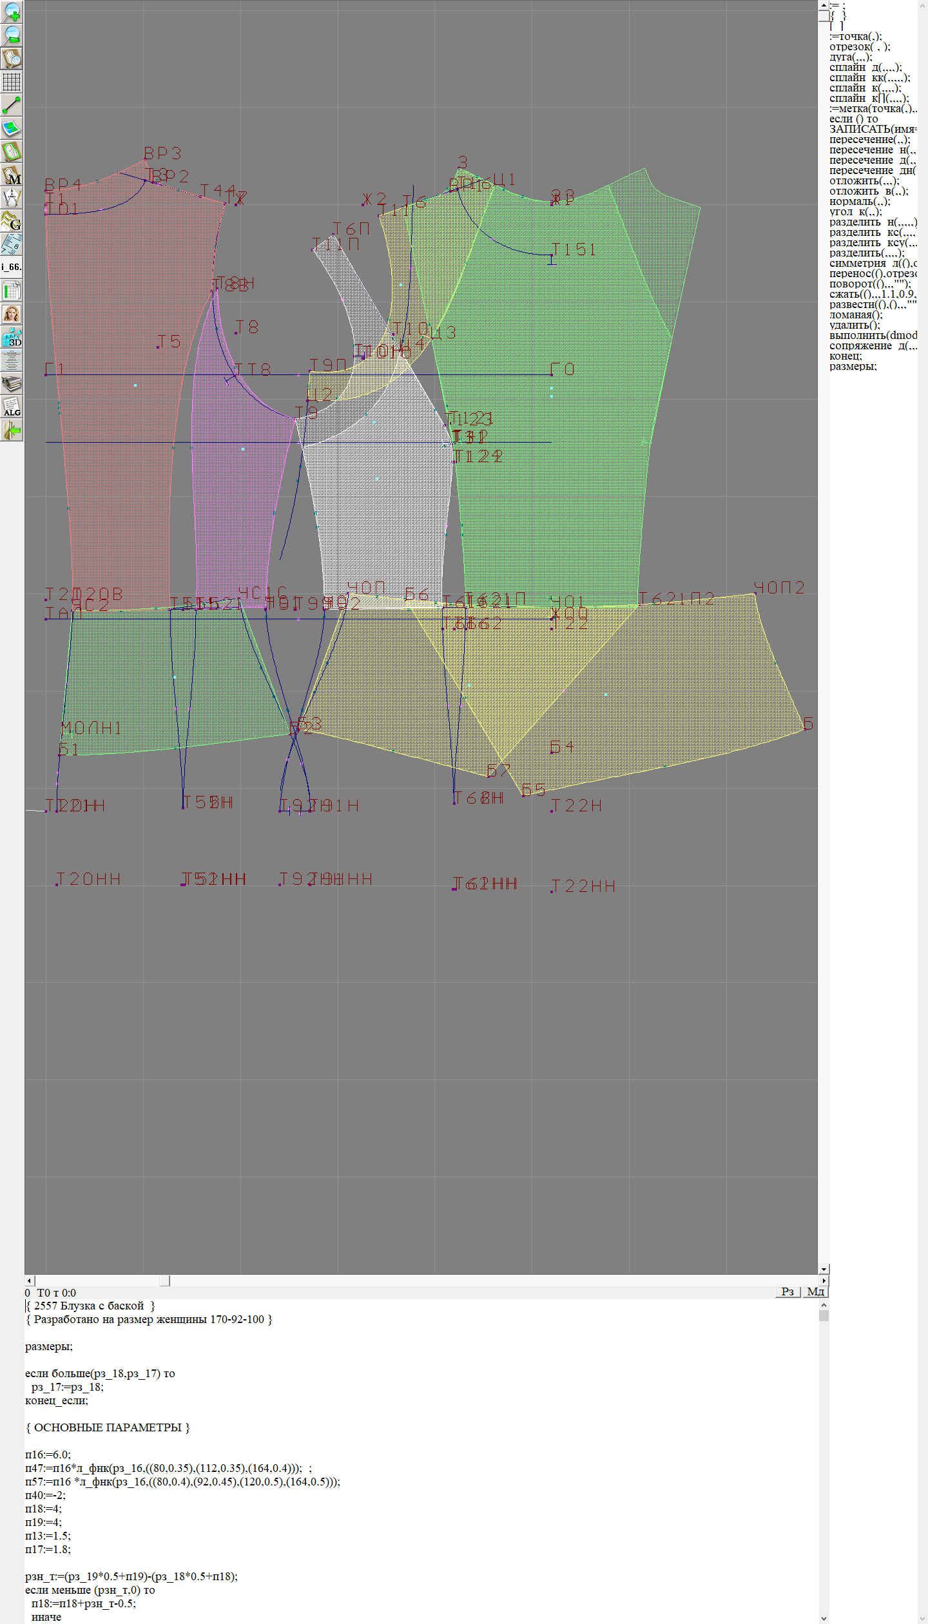Insert the "отрезок( , );" command from list
This screenshot has width=928, height=1624.
click(x=859, y=46)
